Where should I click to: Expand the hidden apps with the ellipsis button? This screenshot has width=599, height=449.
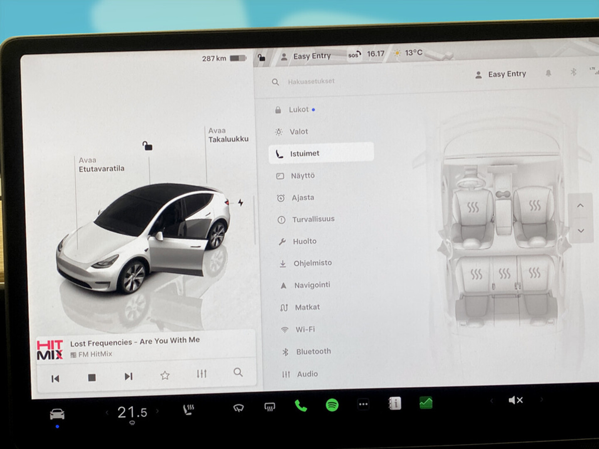click(x=363, y=404)
